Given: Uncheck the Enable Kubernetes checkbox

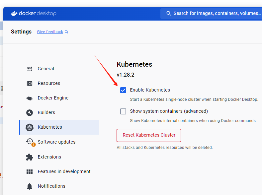Looking at the screenshot, I should coord(123,90).
